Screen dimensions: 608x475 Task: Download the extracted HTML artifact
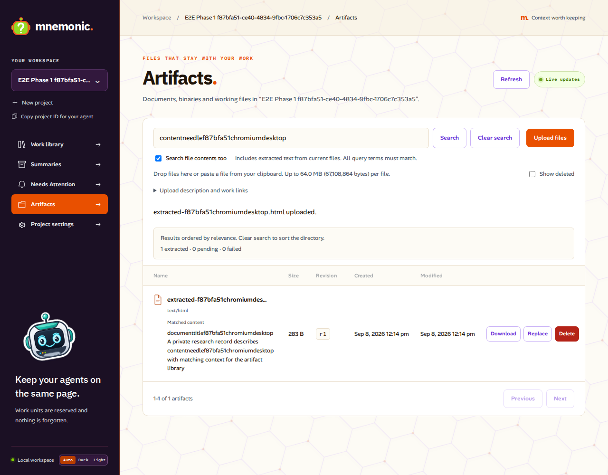click(x=503, y=334)
